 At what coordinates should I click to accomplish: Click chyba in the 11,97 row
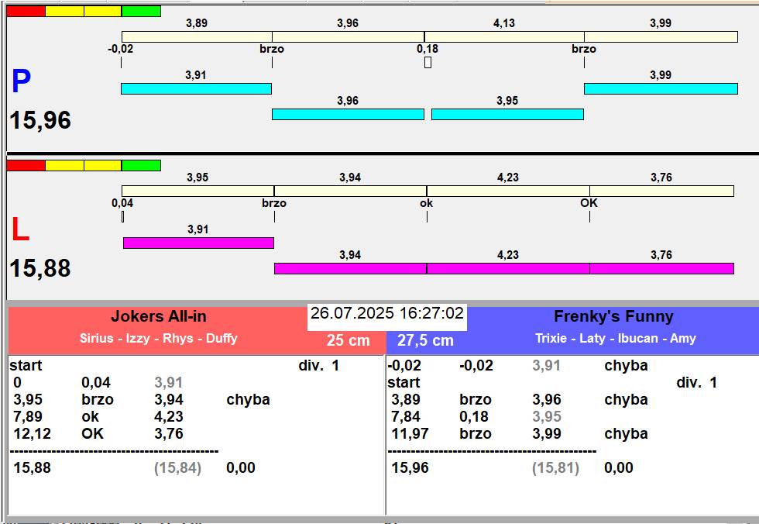click(627, 434)
